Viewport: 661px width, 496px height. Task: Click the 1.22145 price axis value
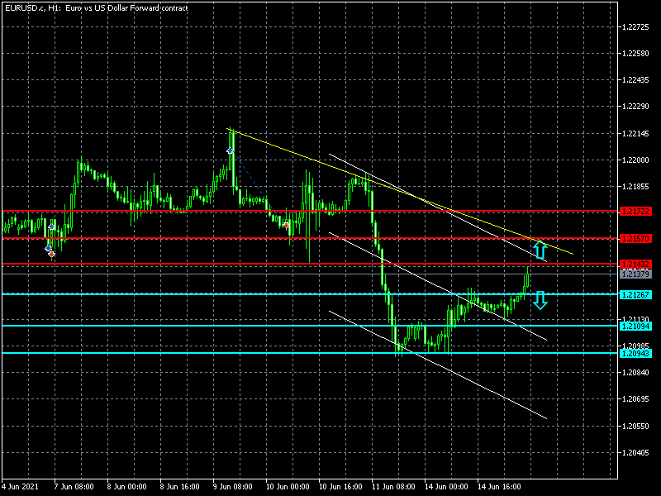[x=635, y=134]
